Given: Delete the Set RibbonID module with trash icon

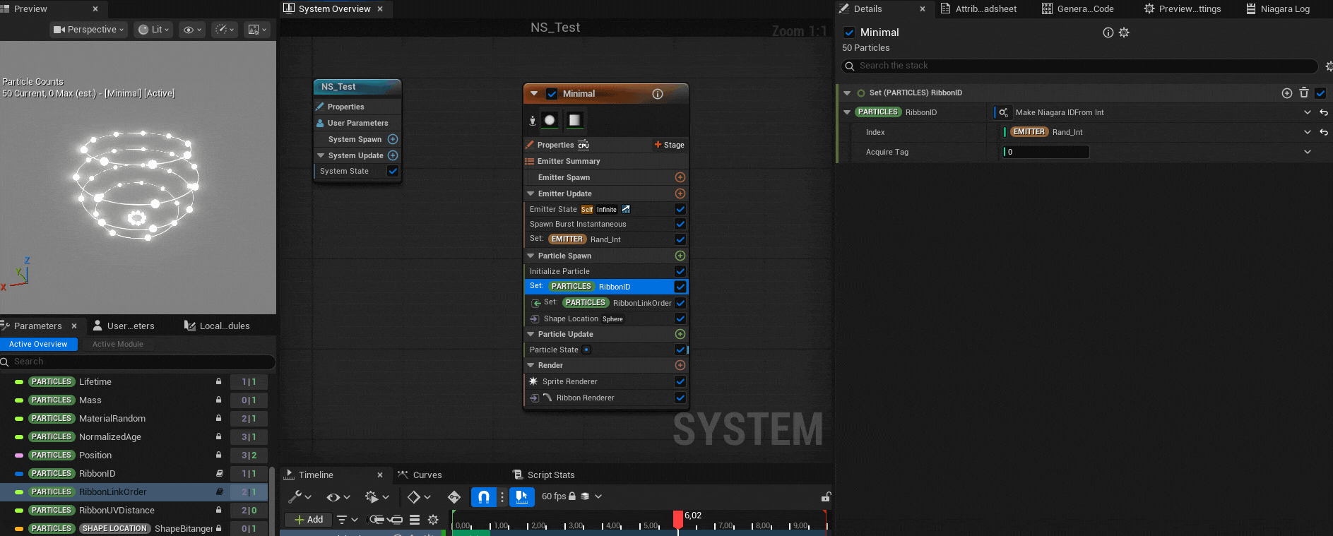Looking at the screenshot, I should point(1304,93).
